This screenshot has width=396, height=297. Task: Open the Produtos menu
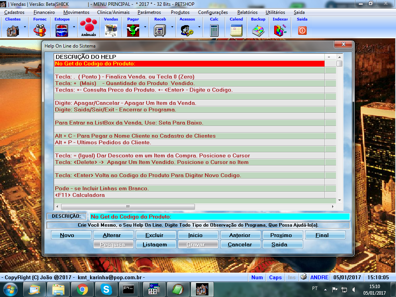[180, 12]
